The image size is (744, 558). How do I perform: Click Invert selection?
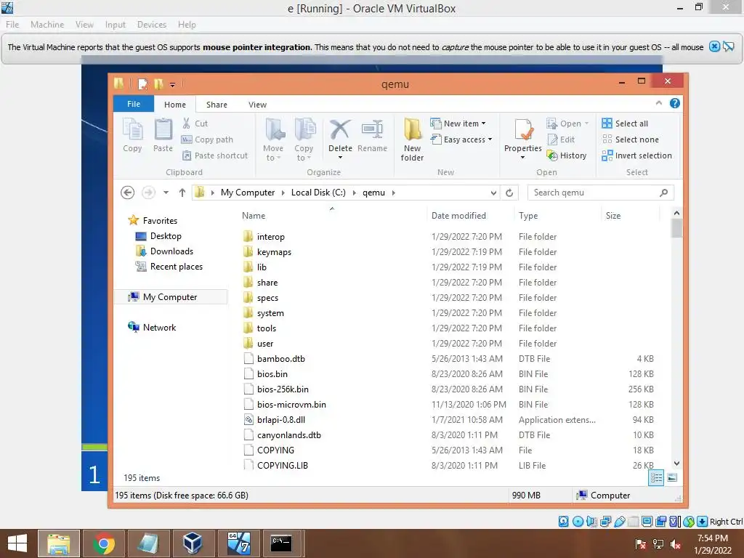[x=636, y=155]
